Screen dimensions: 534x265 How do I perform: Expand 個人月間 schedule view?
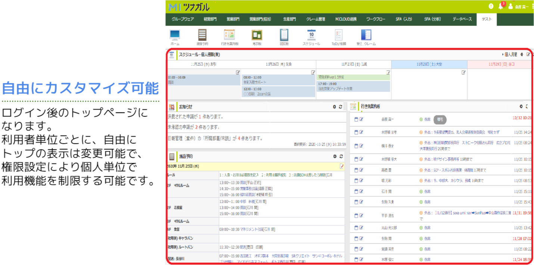tap(509, 54)
